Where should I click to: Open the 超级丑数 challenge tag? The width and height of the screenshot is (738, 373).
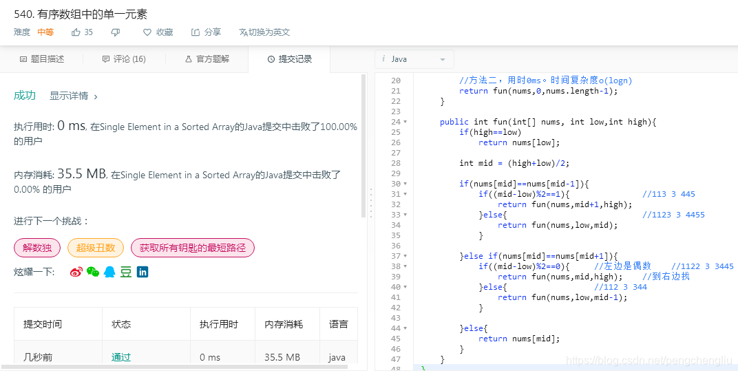click(x=96, y=248)
